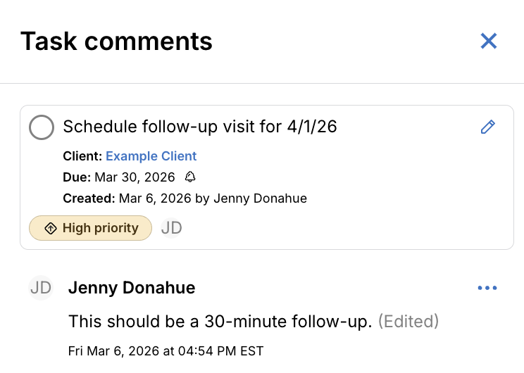
Task: Click the High priority badge
Action: click(90, 228)
